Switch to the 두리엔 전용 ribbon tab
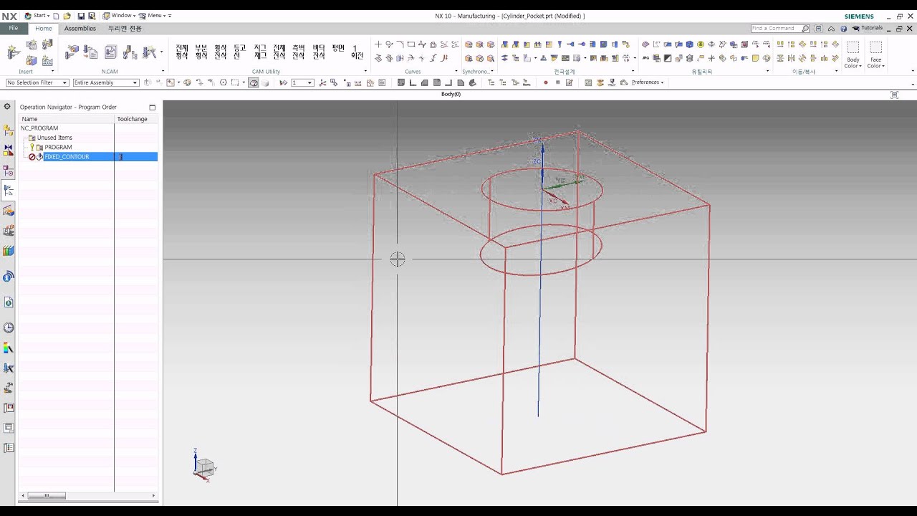917x516 pixels. [x=125, y=29]
